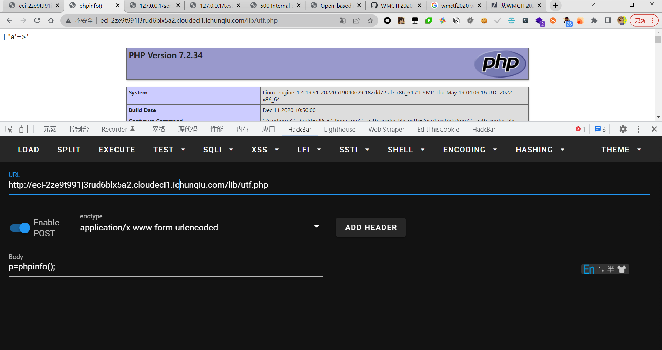The width and height of the screenshot is (662, 350).
Task: Switch to the 控制台 (Console) DevTools tab
Action: click(79, 129)
